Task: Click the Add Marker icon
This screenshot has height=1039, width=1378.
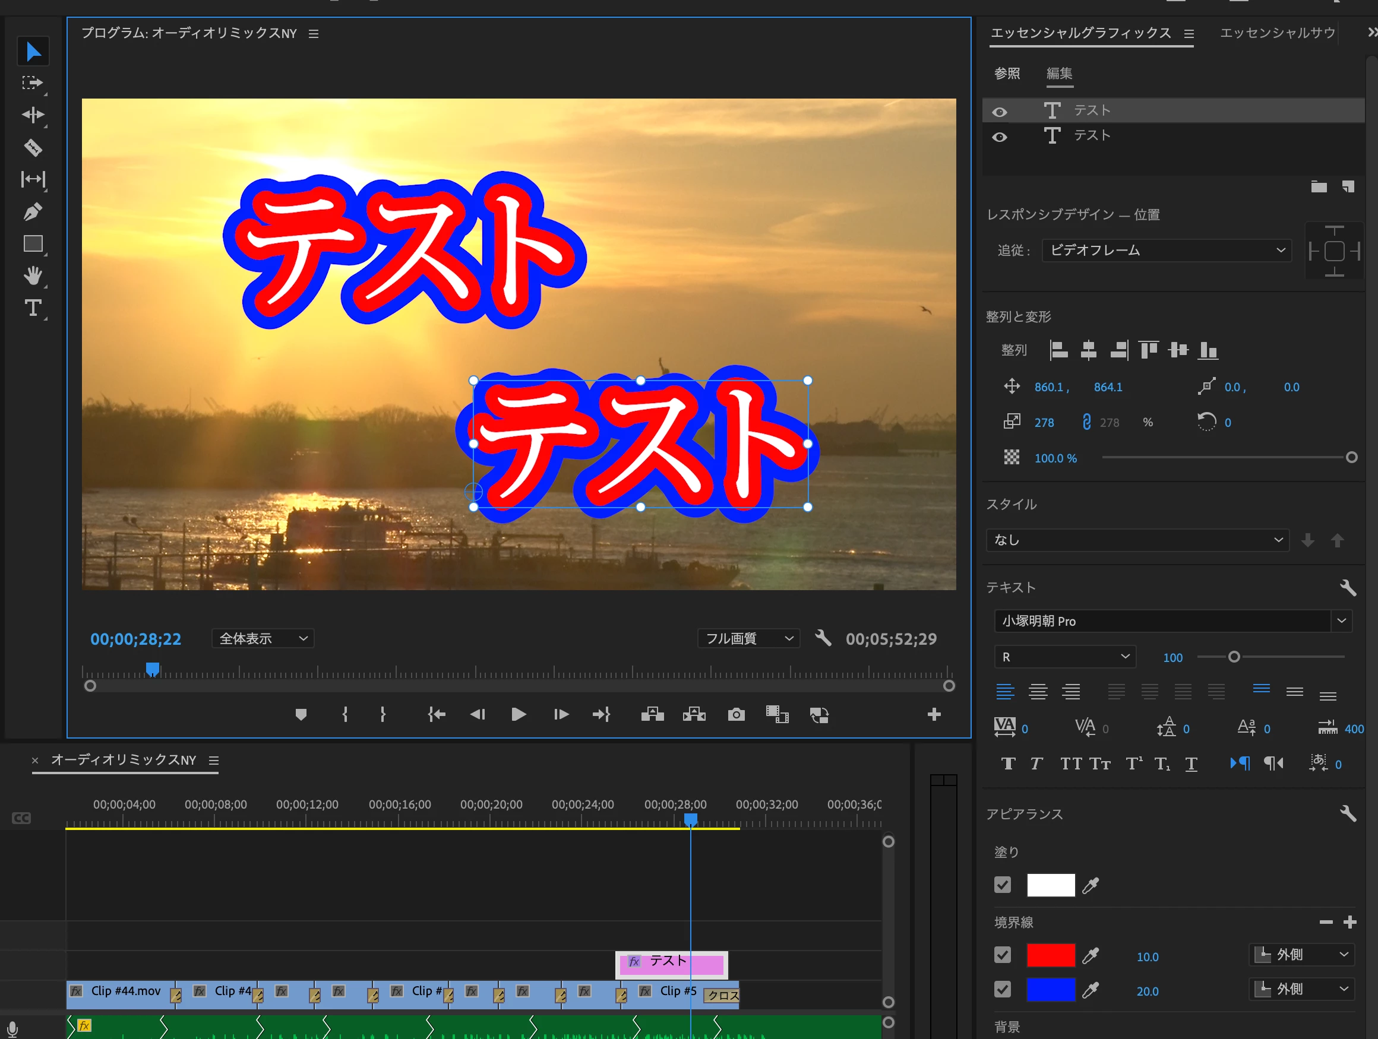Action: [x=301, y=715]
